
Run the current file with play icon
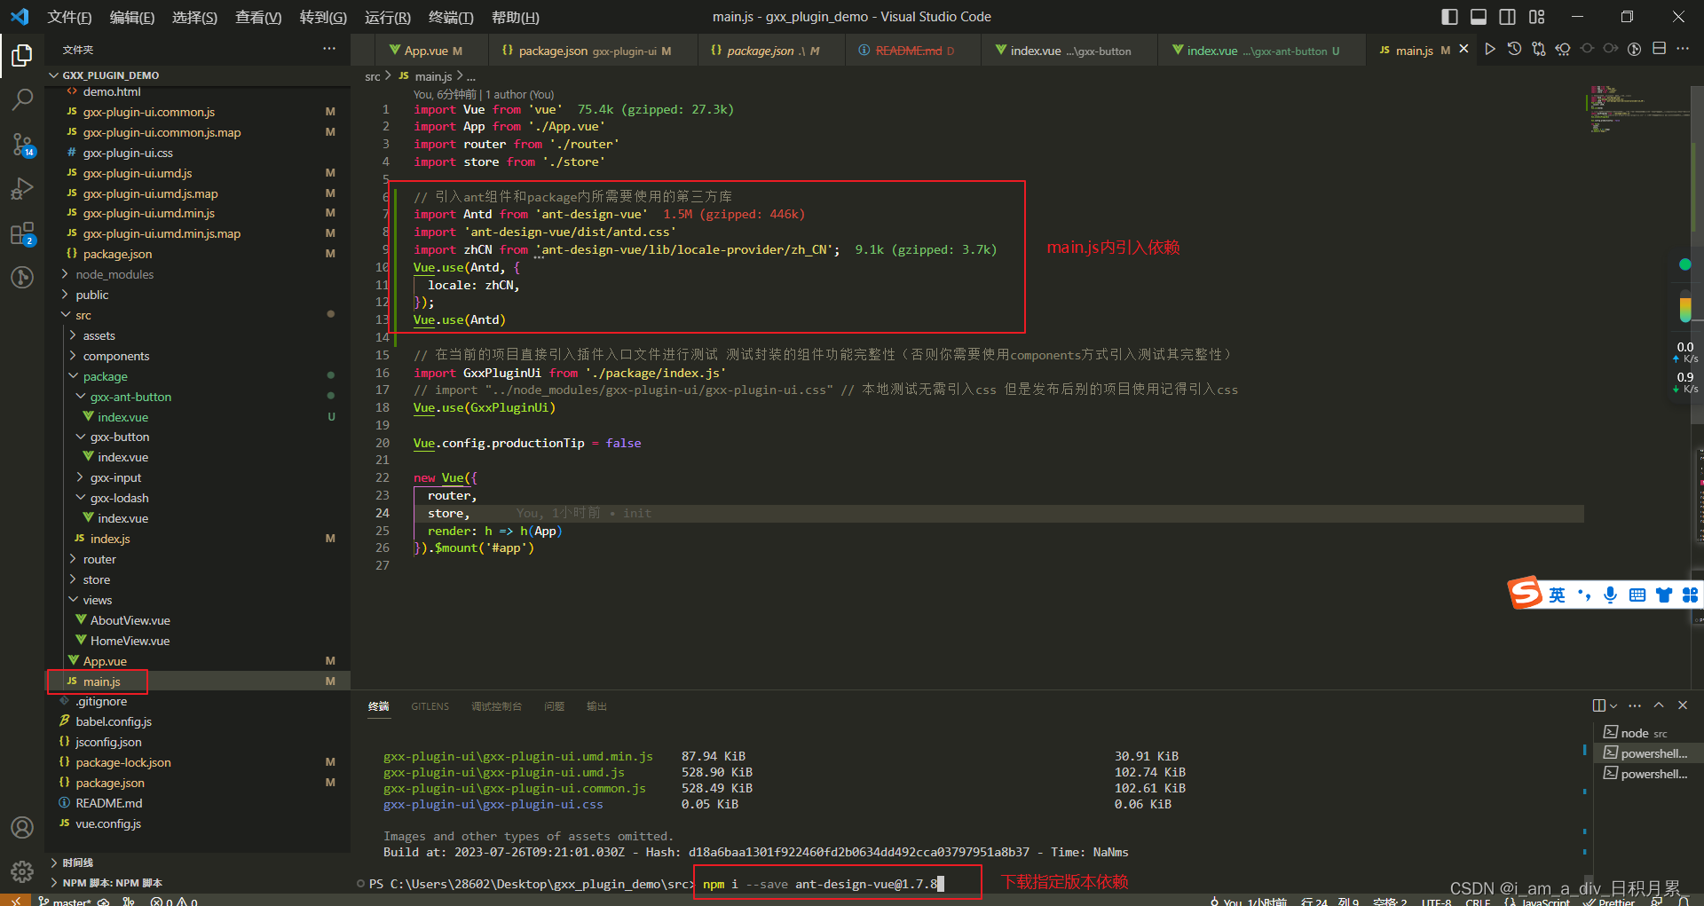point(1490,49)
